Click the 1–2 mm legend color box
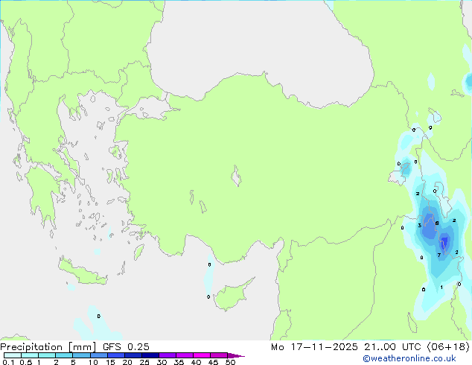Image resolution: width=472 pixels, height=365 pixels. [47, 355]
